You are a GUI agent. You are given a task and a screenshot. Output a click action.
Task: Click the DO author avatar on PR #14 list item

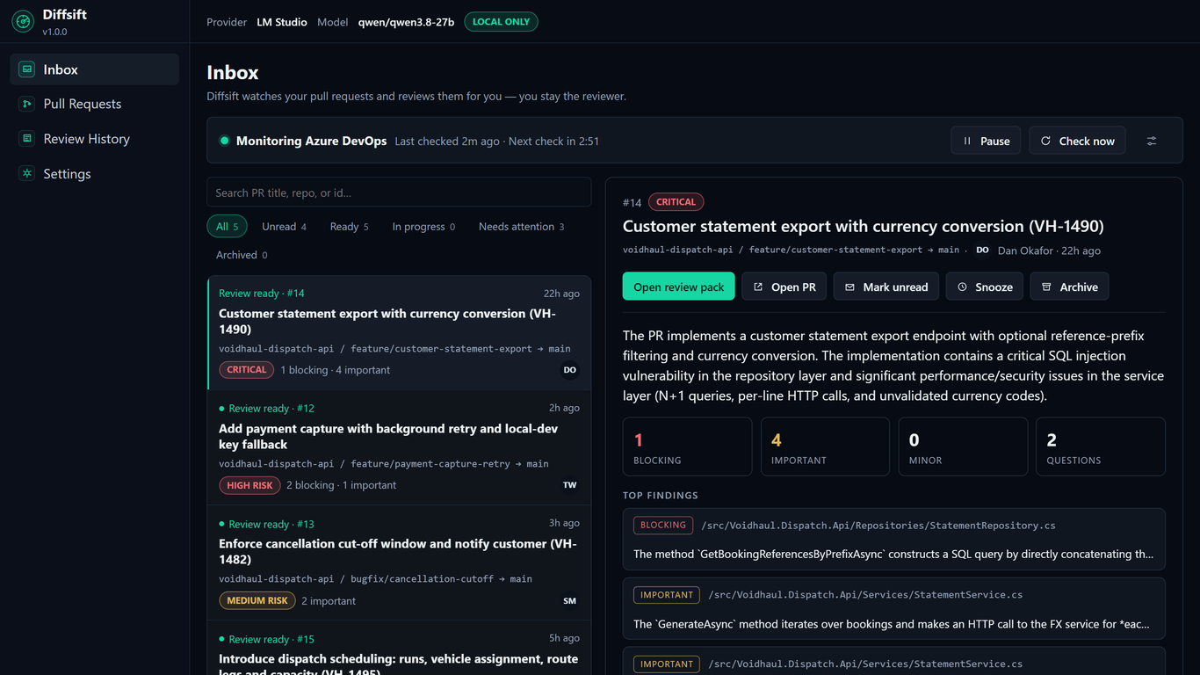pyautogui.click(x=570, y=370)
